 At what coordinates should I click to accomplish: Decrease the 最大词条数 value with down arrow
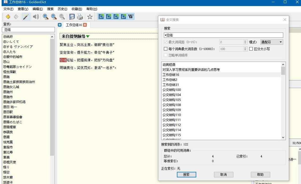pos(245,50)
